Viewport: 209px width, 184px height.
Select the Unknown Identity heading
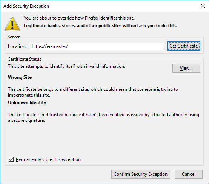[x=27, y=103]
